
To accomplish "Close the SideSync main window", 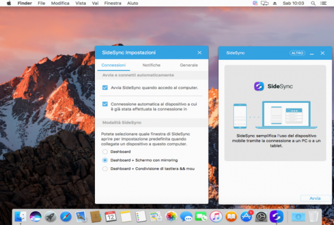I will pyautogui.click(x=323, y=53).
